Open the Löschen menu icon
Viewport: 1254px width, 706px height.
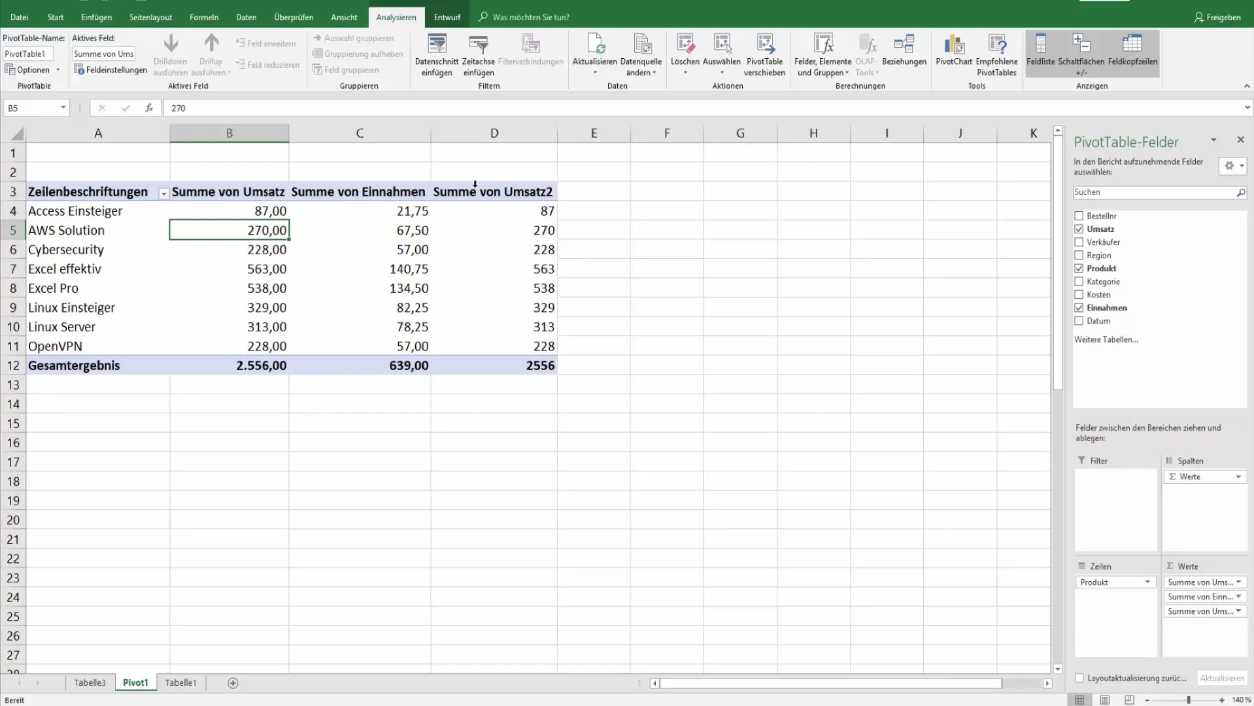click(685, 44)
